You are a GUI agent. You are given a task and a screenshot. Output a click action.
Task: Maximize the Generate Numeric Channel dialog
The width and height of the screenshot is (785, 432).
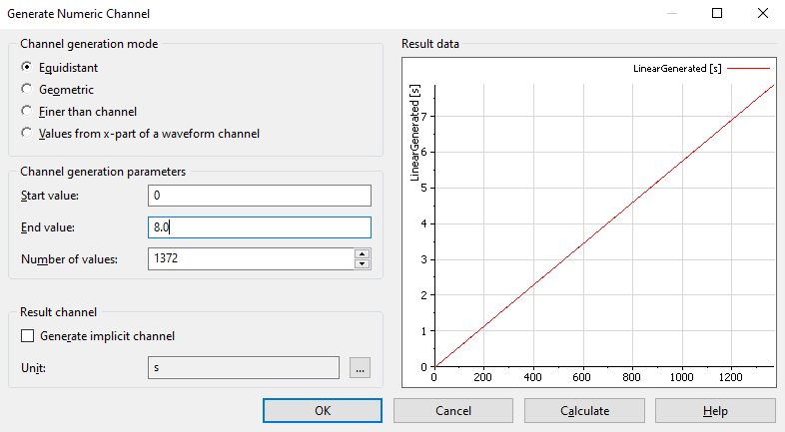717,14
